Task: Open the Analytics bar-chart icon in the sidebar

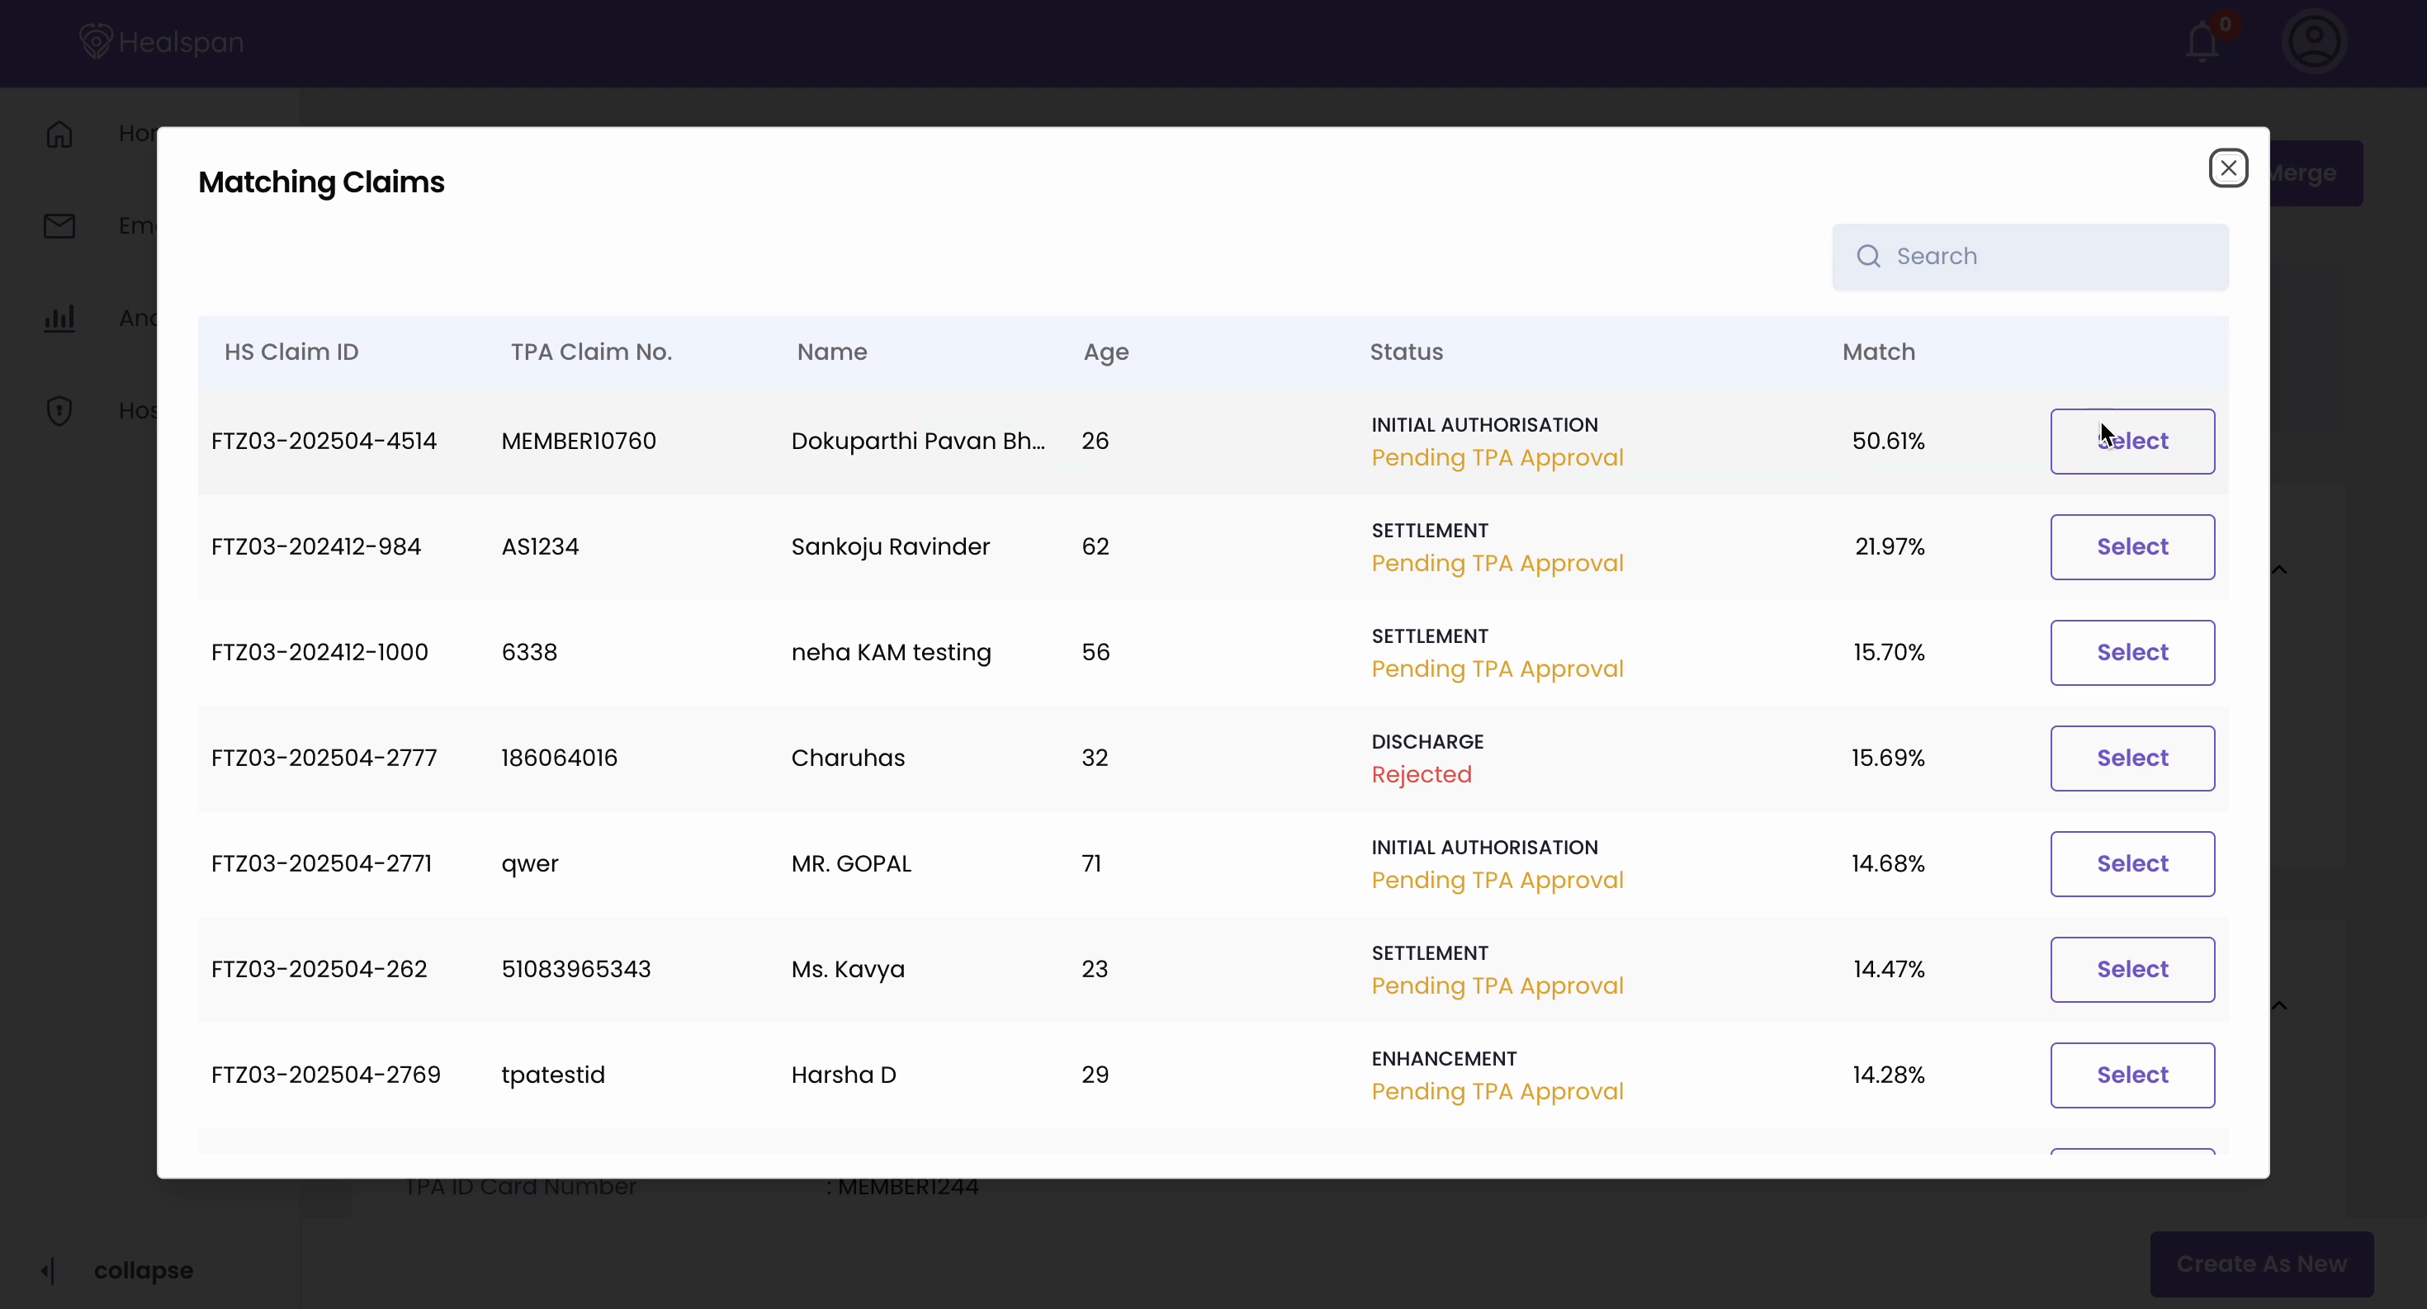Action: click(x=59, y=319)
